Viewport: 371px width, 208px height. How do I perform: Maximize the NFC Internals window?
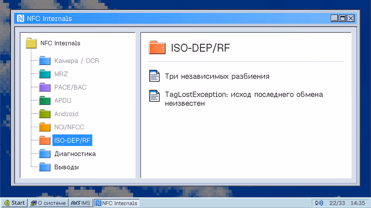point(343,18)
